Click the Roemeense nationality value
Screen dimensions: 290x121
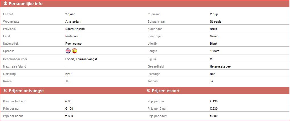73,44
